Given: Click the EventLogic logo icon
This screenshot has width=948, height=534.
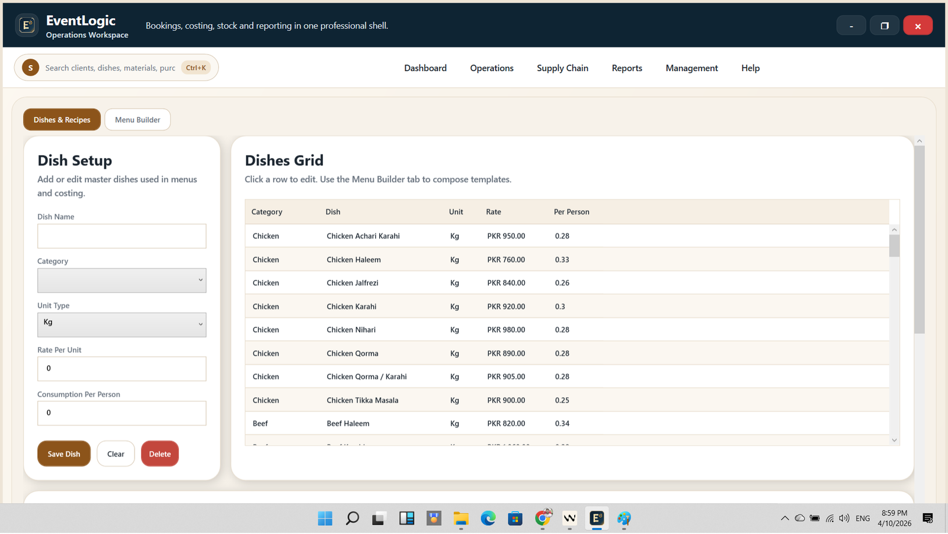Looking at the screenshot, I should point(27,24).
